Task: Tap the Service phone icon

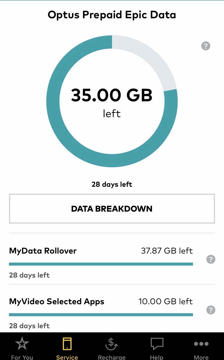Action: [67, 344]
